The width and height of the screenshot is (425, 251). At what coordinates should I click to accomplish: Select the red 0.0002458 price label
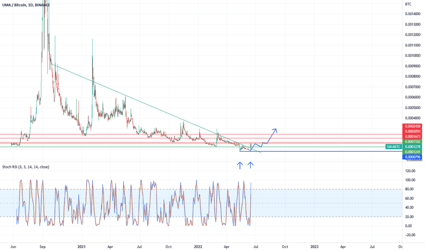coord(412,126)
